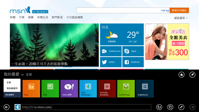Open page tools wrench icon
Viewport: 199px width, 112px height.
coord(181,107)
